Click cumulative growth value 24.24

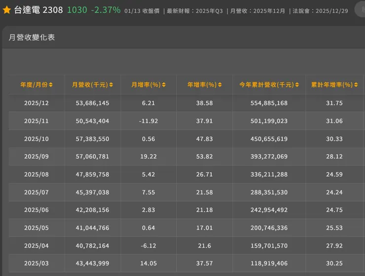coord(334,192)
